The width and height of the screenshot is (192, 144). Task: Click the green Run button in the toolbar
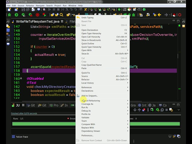[x=16, y=15]
